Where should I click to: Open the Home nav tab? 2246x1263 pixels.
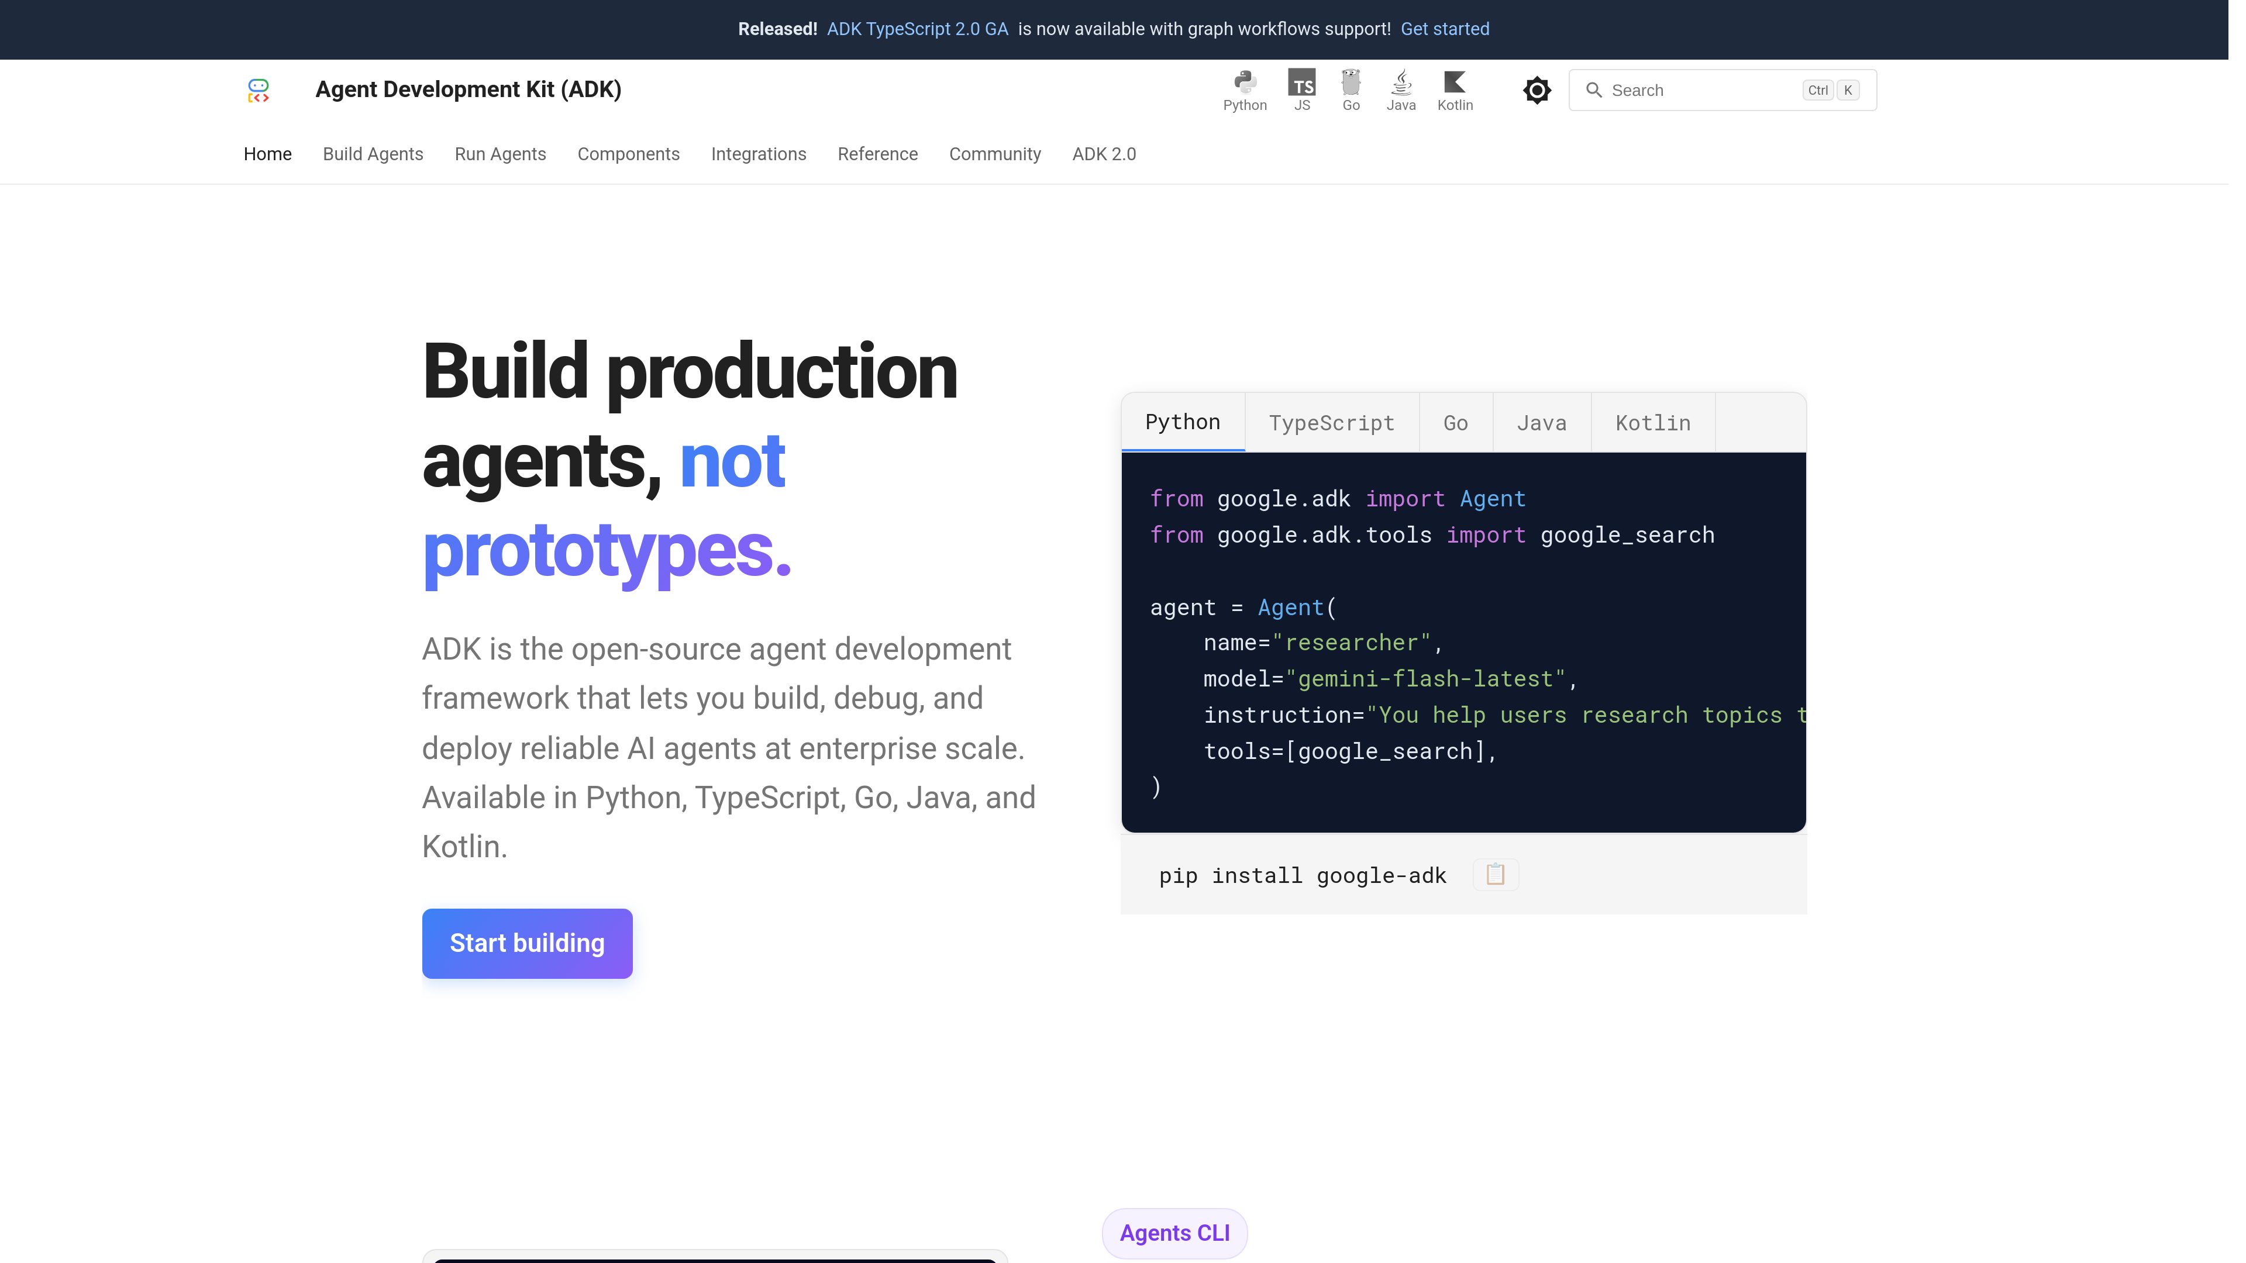click(268, 154)
